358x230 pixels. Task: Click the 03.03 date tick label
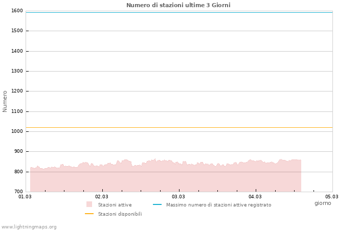[178, 196]
